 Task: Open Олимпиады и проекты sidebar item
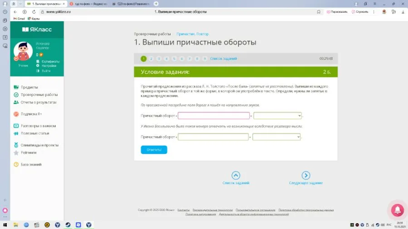tap(39, 145)
